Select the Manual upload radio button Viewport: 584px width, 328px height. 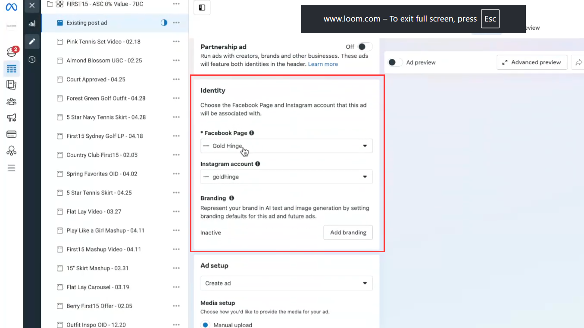[206, 325]
